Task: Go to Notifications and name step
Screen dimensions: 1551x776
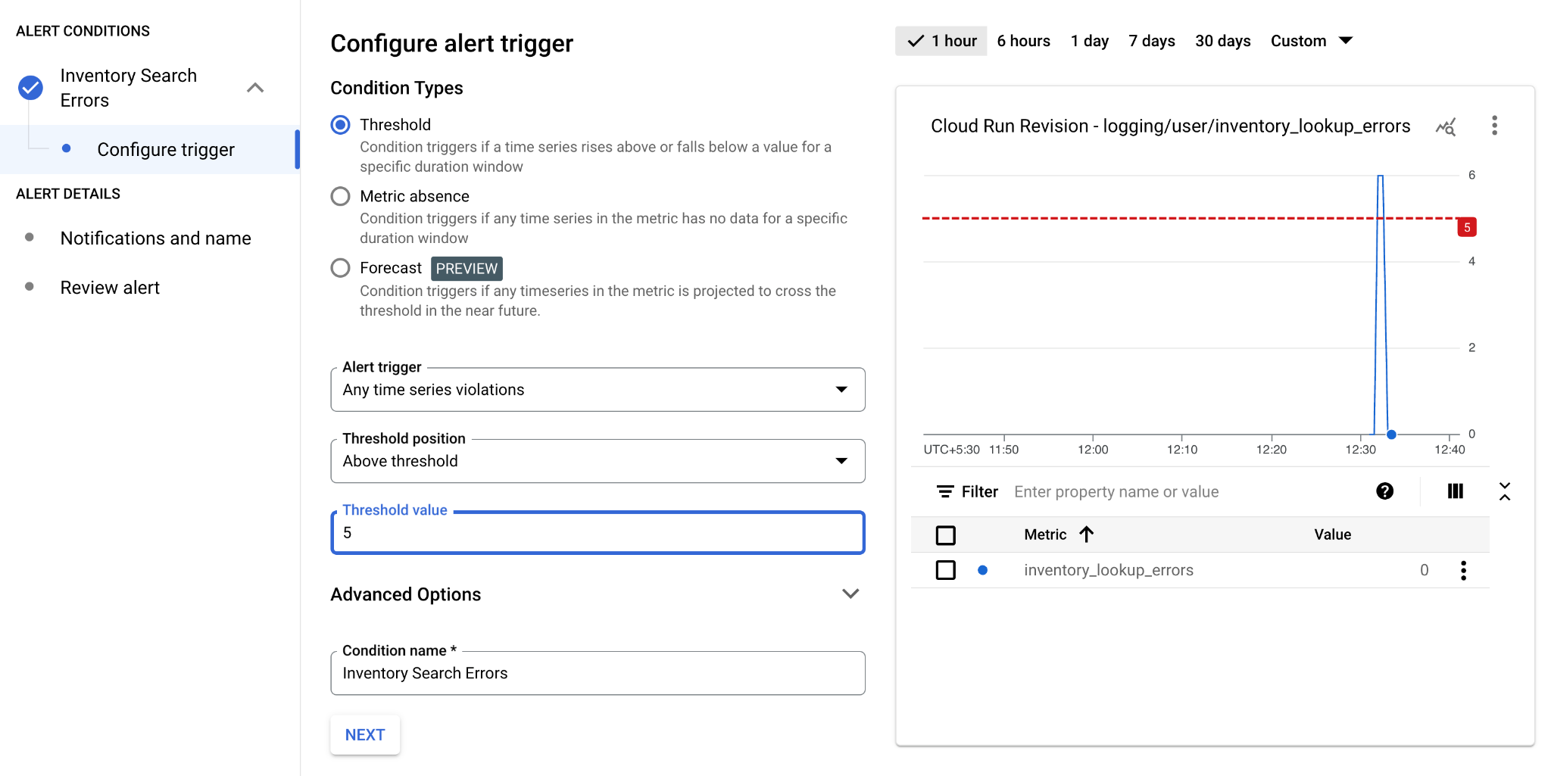Action: click(x=155, y=238)
